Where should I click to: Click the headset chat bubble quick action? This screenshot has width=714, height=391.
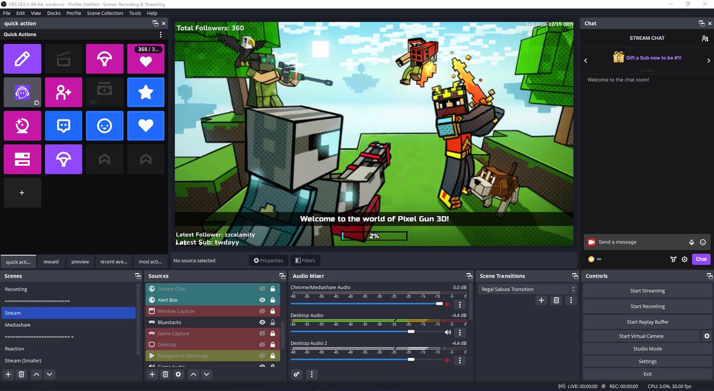pos(23,92)
